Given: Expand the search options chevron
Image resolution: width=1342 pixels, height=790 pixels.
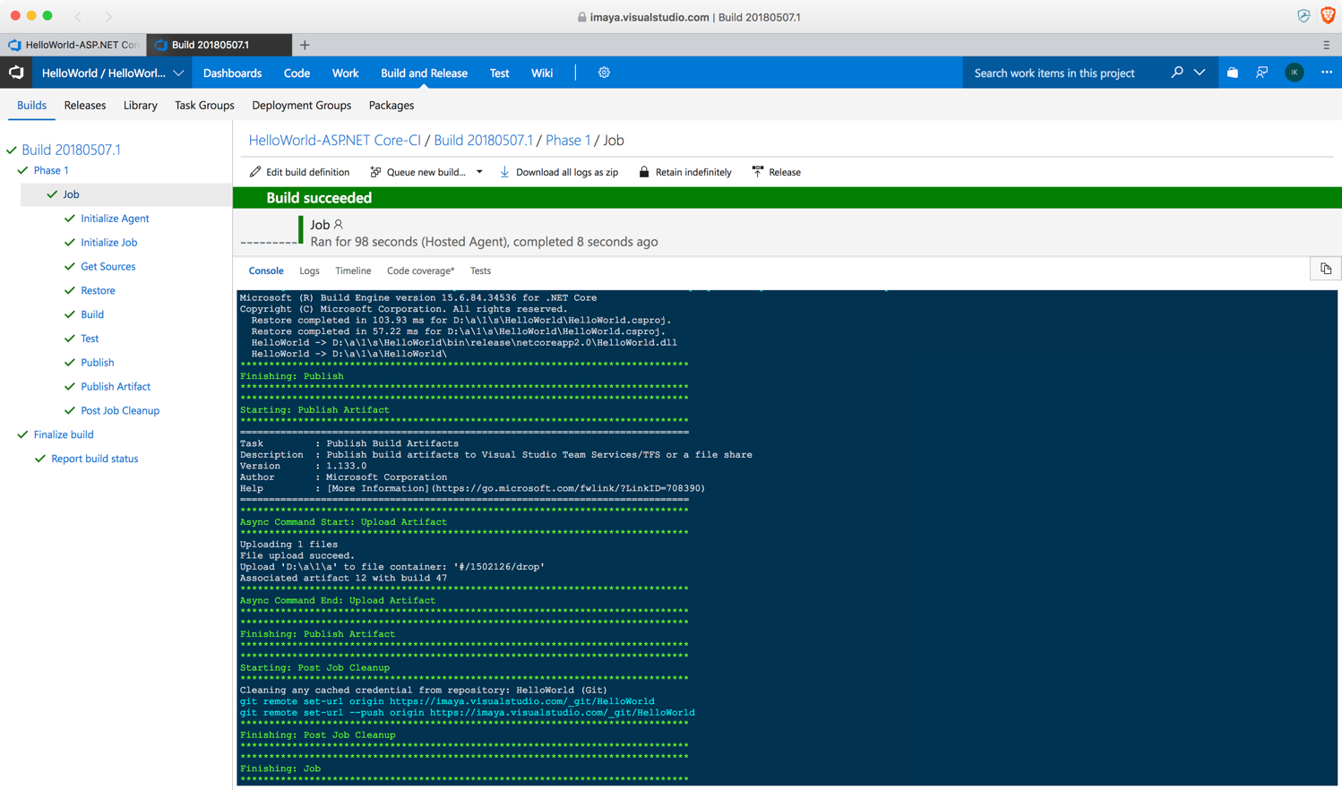Looking at the screenshot, I should coord(1200,73).
